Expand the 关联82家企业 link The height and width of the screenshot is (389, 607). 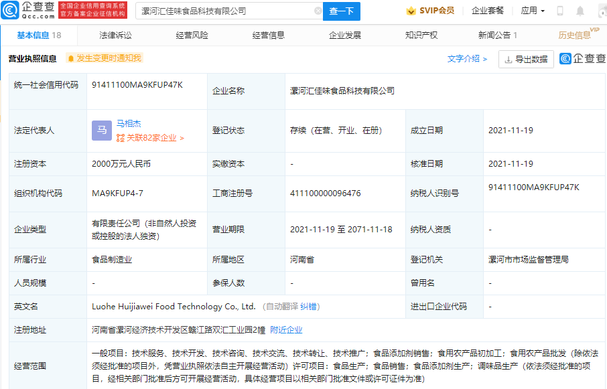[150, 138]
